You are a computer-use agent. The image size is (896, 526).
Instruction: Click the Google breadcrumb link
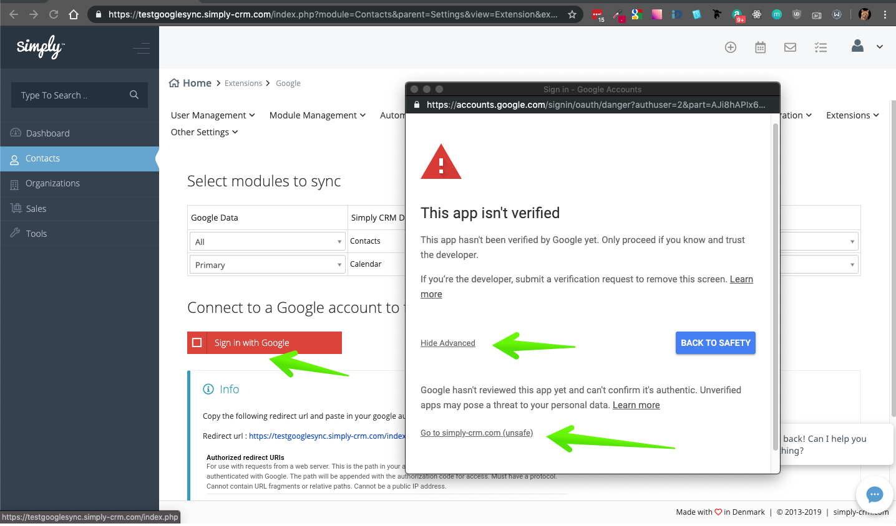(x=288, y=84)
